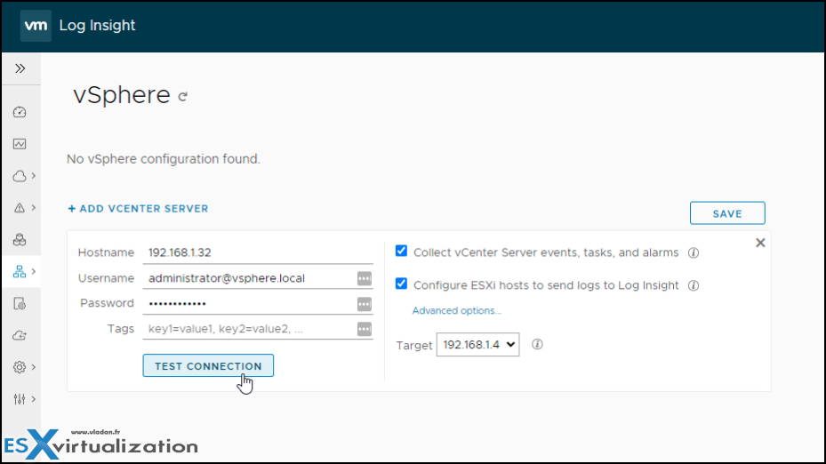
Task: Click the Log Insight title text
Action: coord(98,25)
